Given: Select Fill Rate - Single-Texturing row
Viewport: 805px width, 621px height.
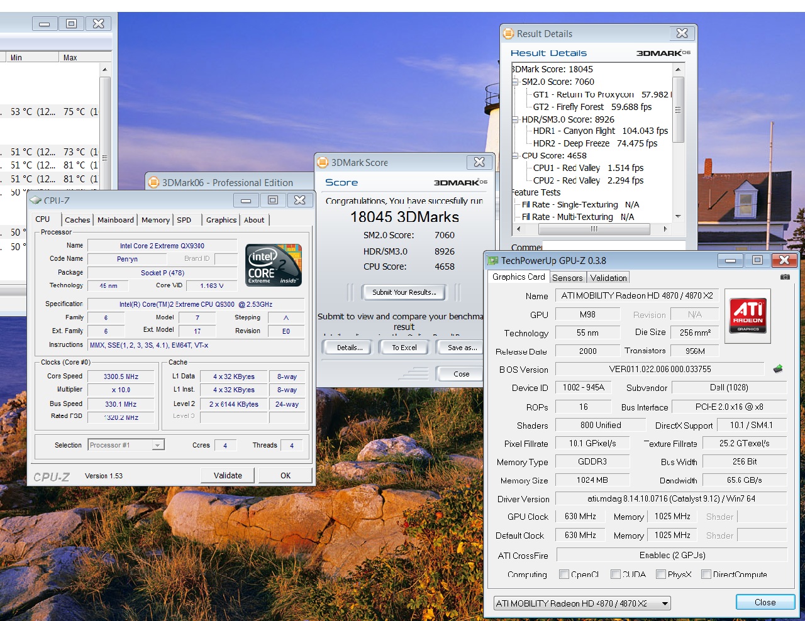Looking at the screenshot, I should (x=580, y=204).
